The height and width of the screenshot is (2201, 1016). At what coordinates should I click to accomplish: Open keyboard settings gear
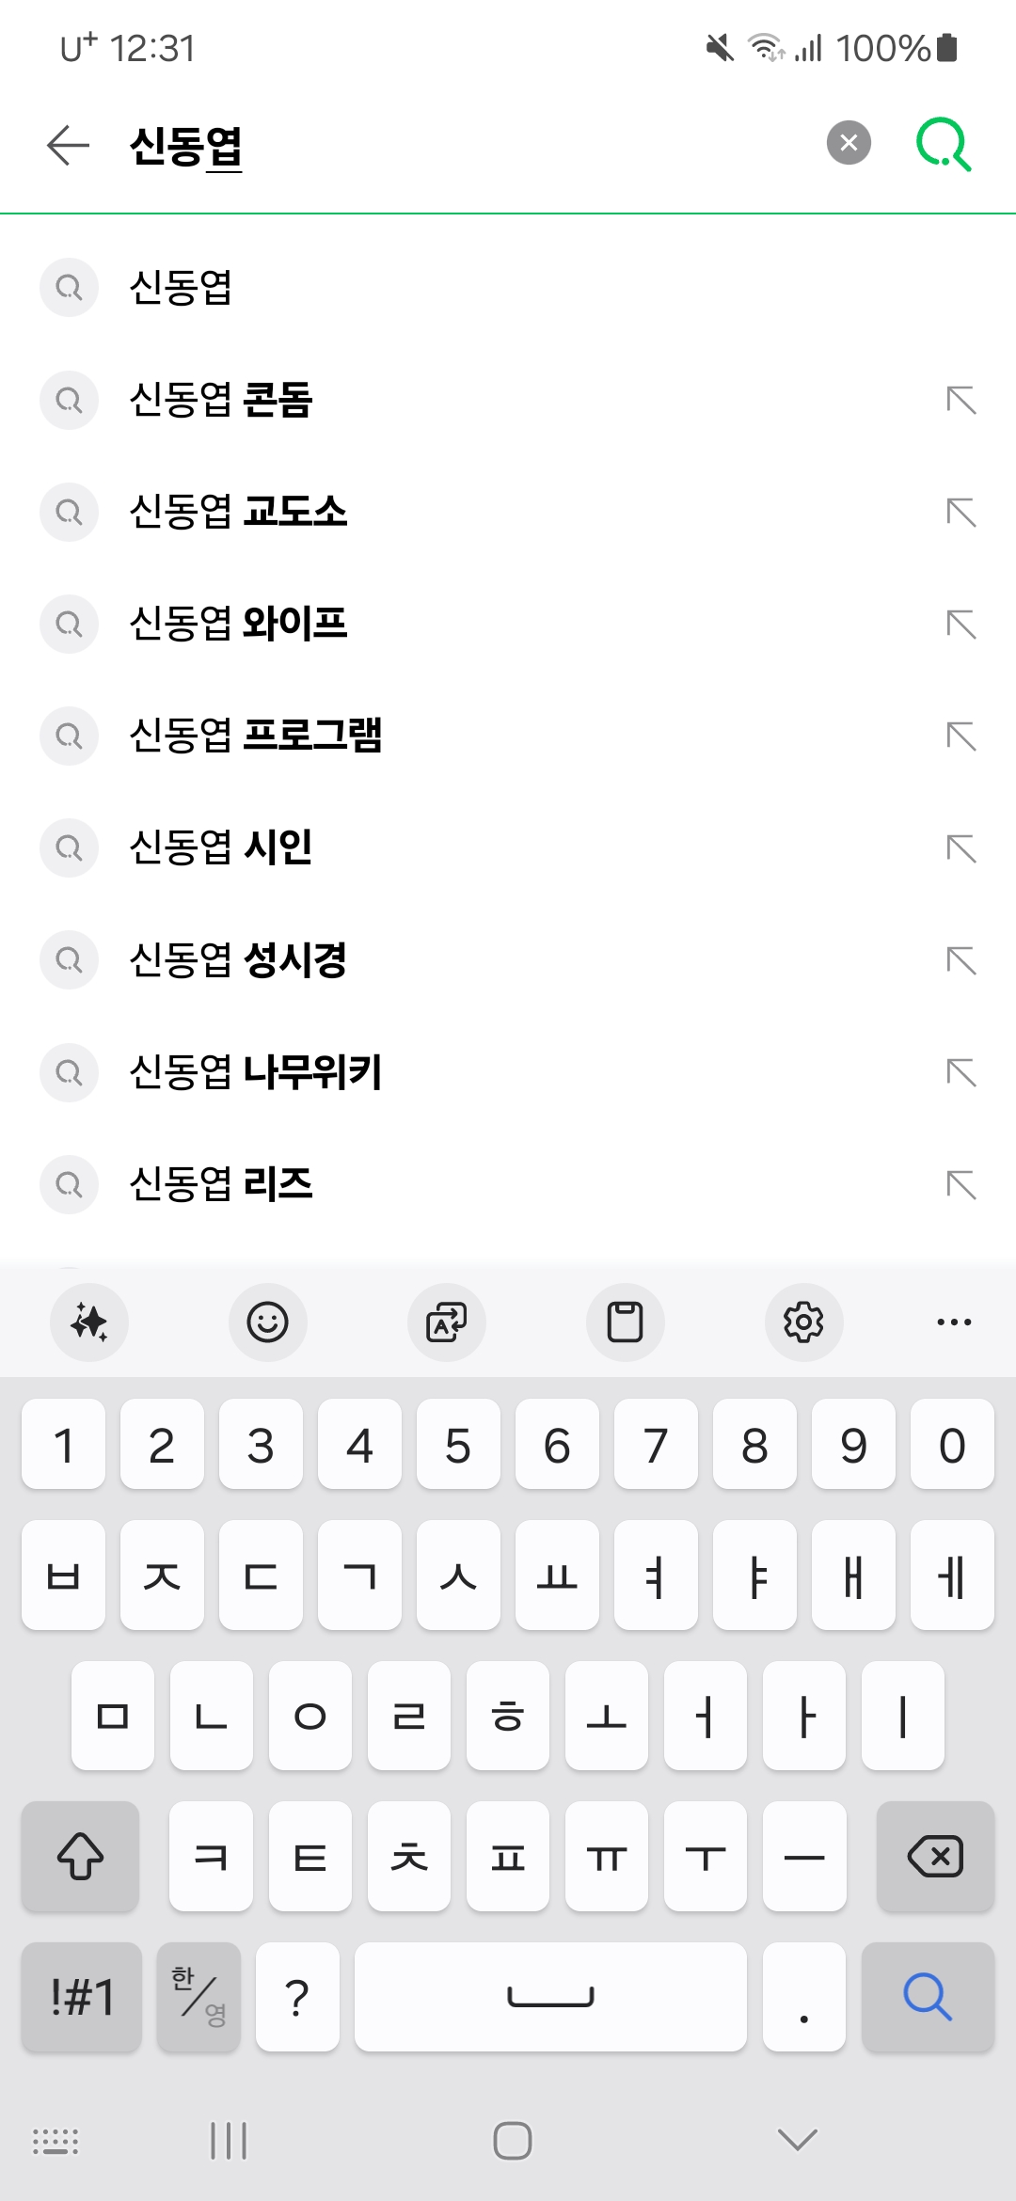(x=803, y=1322)
